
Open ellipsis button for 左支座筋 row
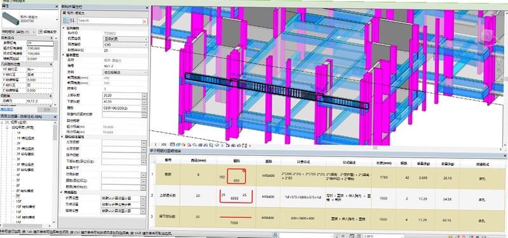(144, 142)
